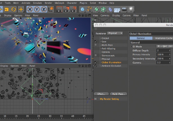Viewport: 173px width, 121px height.
Task: Click the Multi-Pass... button
Action: (x=118, y=94)
